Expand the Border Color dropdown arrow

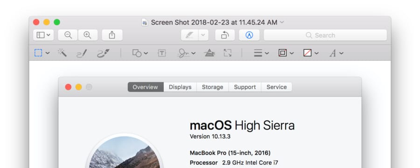(x=292, y=53)
